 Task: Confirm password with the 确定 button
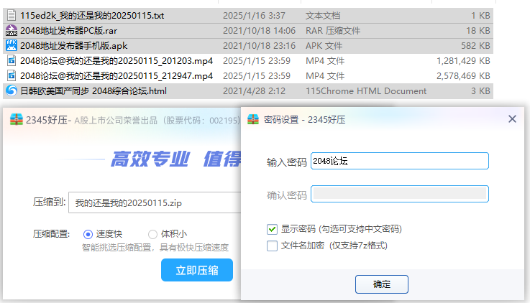click(382, 284)
